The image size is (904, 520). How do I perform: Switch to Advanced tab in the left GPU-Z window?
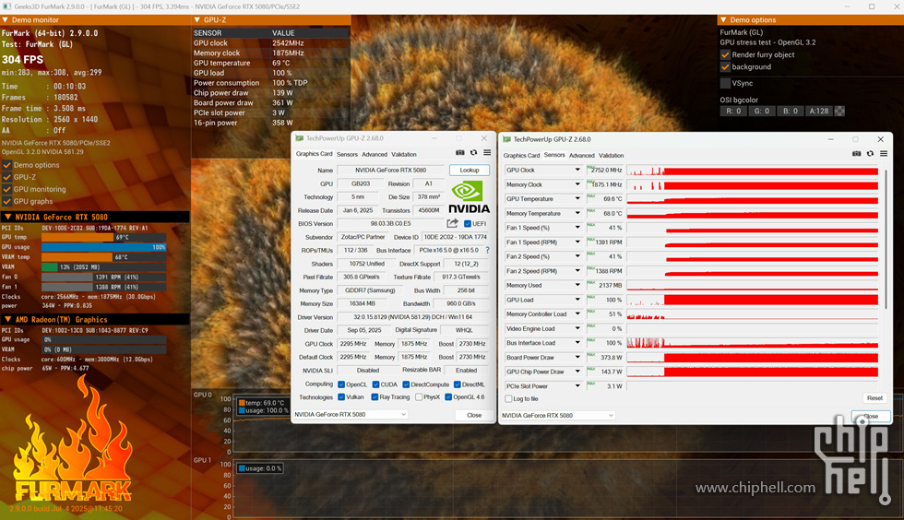point(375,155)
